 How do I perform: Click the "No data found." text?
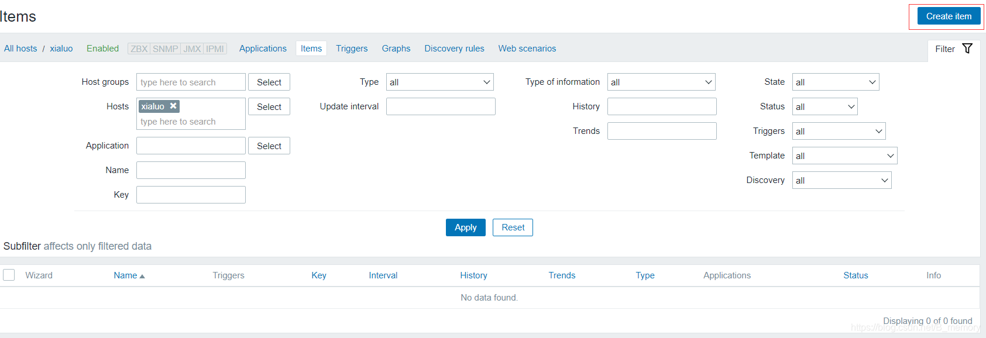click(x=489, y=298)
